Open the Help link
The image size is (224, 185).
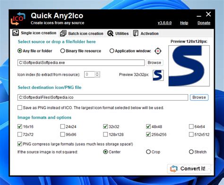(x=184, y=23)
